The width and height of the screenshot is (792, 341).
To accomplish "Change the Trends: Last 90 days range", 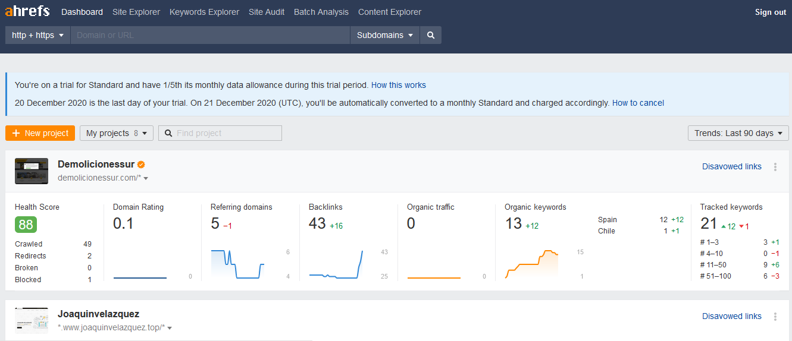I will point(738,133).
